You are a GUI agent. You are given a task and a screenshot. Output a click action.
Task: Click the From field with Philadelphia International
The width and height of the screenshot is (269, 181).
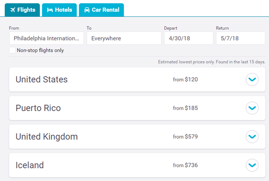(47, 38)
